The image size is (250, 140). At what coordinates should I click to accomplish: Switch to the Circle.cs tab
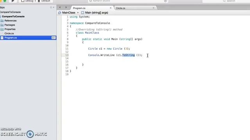click(121, 8)
